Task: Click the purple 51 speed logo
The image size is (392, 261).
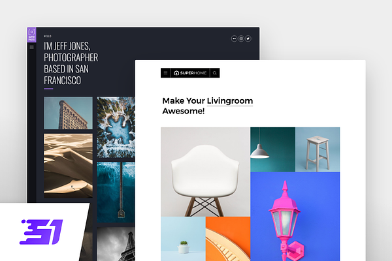Action: (41, 232)
